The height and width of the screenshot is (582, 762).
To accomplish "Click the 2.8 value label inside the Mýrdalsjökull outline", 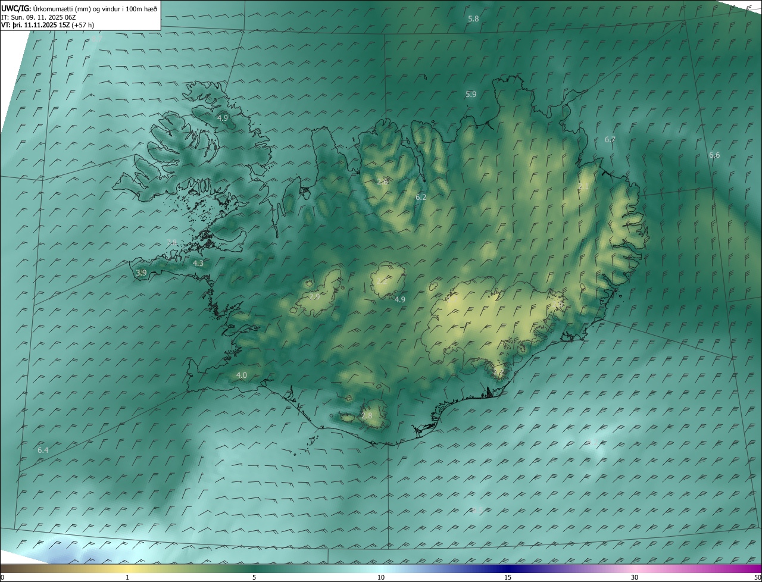I will 367,415.
